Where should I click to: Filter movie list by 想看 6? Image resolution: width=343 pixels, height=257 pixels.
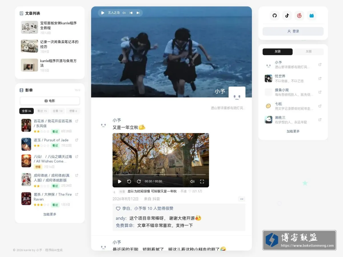pos(73,111)
